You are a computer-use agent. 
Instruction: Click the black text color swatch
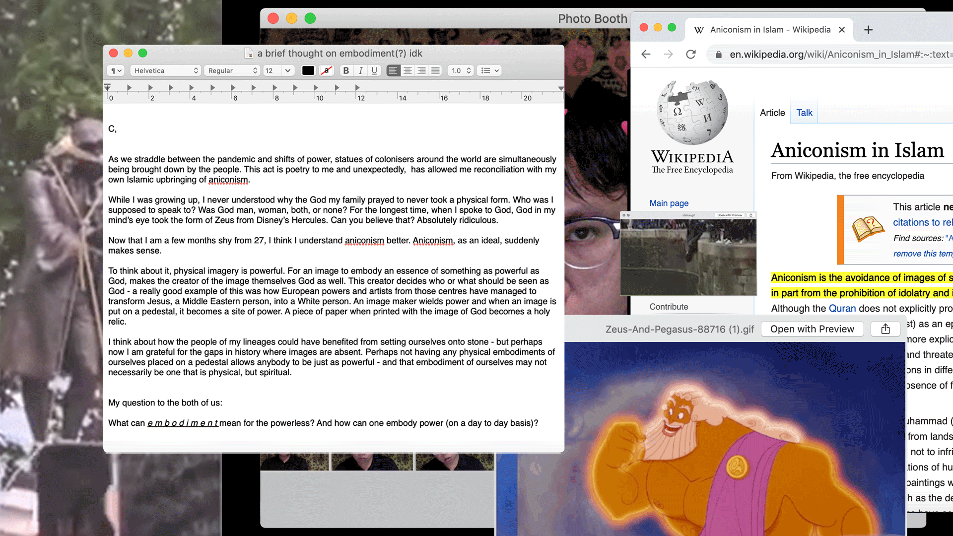click(x=308, y=70)
